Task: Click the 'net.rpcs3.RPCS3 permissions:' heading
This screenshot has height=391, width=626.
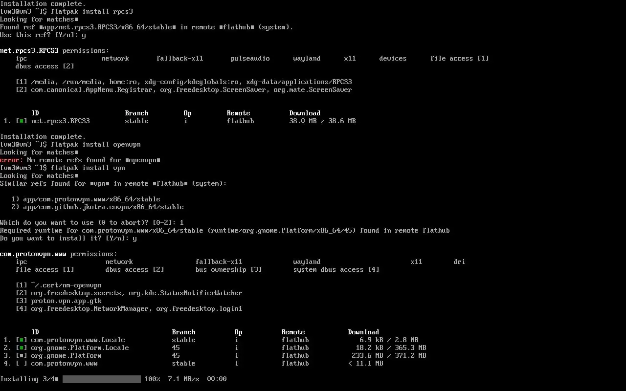Action: click(x=55, y=51)
